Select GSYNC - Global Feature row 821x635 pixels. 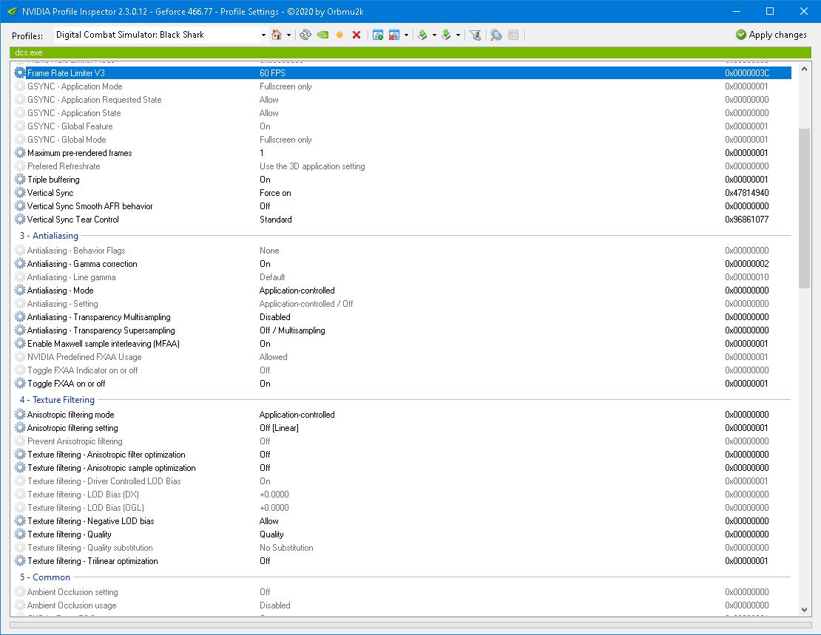(402, 126)
